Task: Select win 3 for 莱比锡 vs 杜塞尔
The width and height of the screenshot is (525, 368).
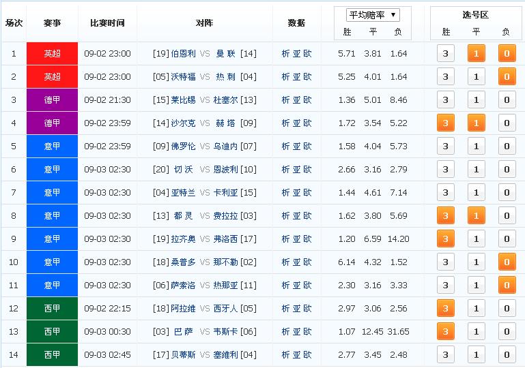Action: 446,100
